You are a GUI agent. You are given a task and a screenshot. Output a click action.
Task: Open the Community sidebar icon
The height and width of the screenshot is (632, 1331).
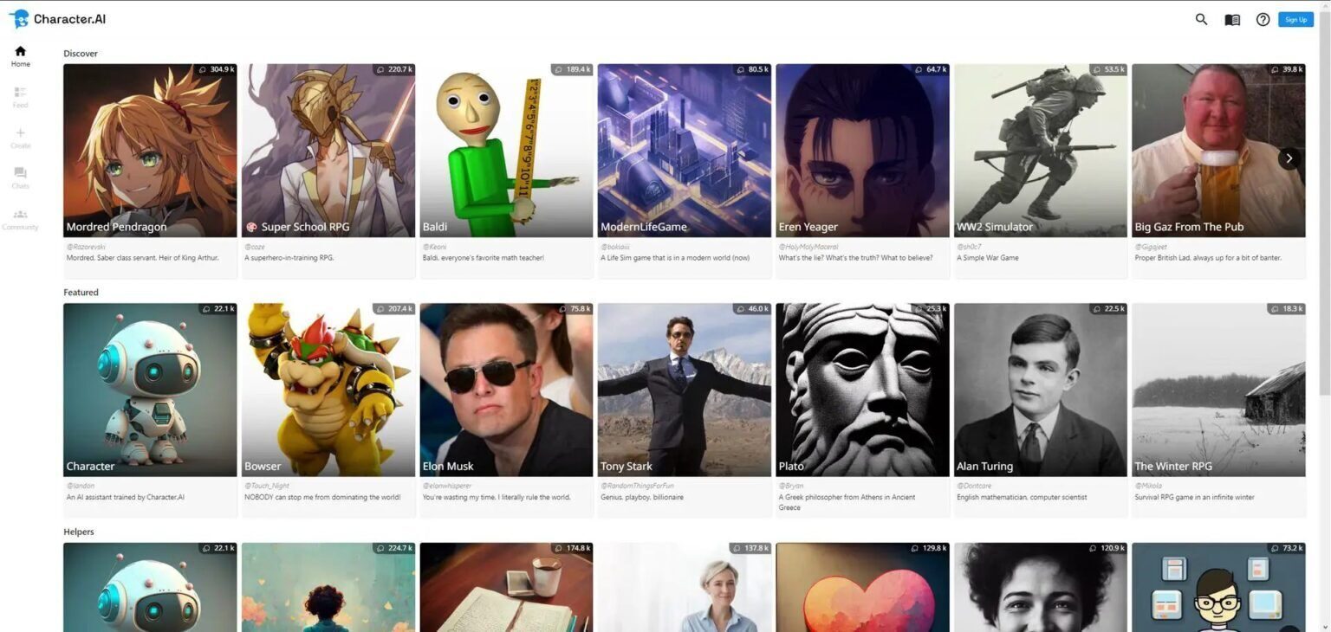[x=21, y=219]
